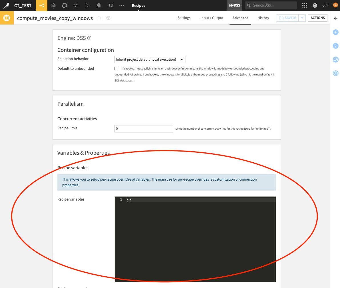This screenshot has width=340, height=288.
Task: Click inside the Recipe variables code editor
Action: (195, 239)
